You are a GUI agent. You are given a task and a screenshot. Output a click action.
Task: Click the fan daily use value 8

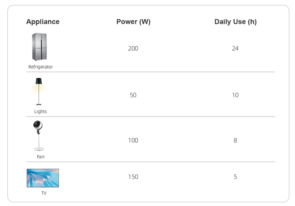click(235, 140)
